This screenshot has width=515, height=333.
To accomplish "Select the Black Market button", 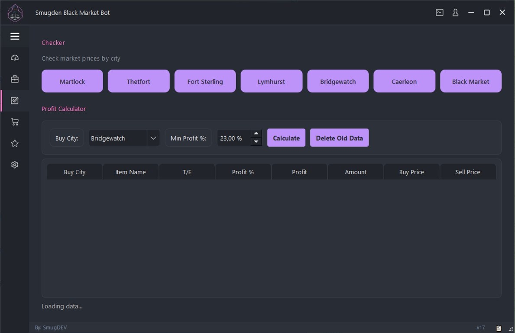I will click(471, 81).
